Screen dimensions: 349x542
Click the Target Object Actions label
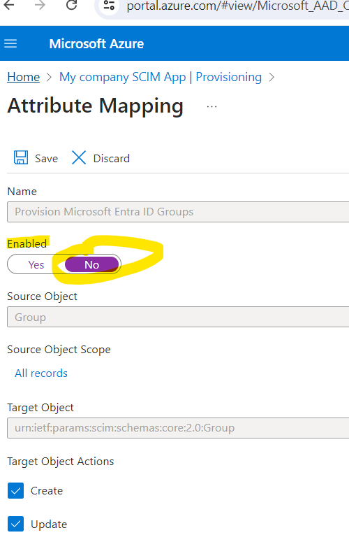tap(60, 461)
